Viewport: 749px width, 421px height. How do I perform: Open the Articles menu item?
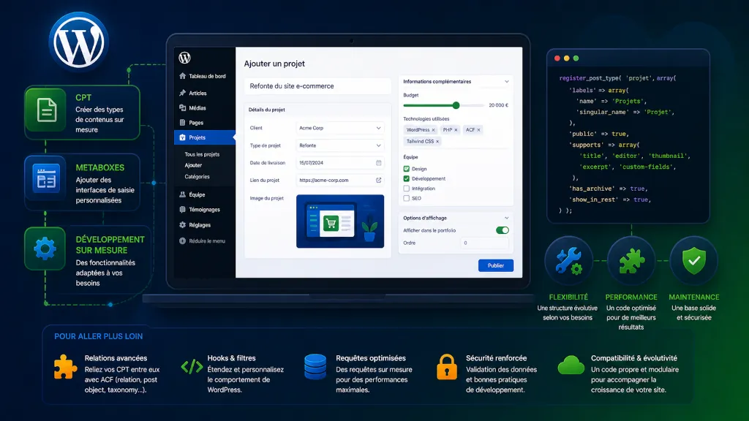205,93
